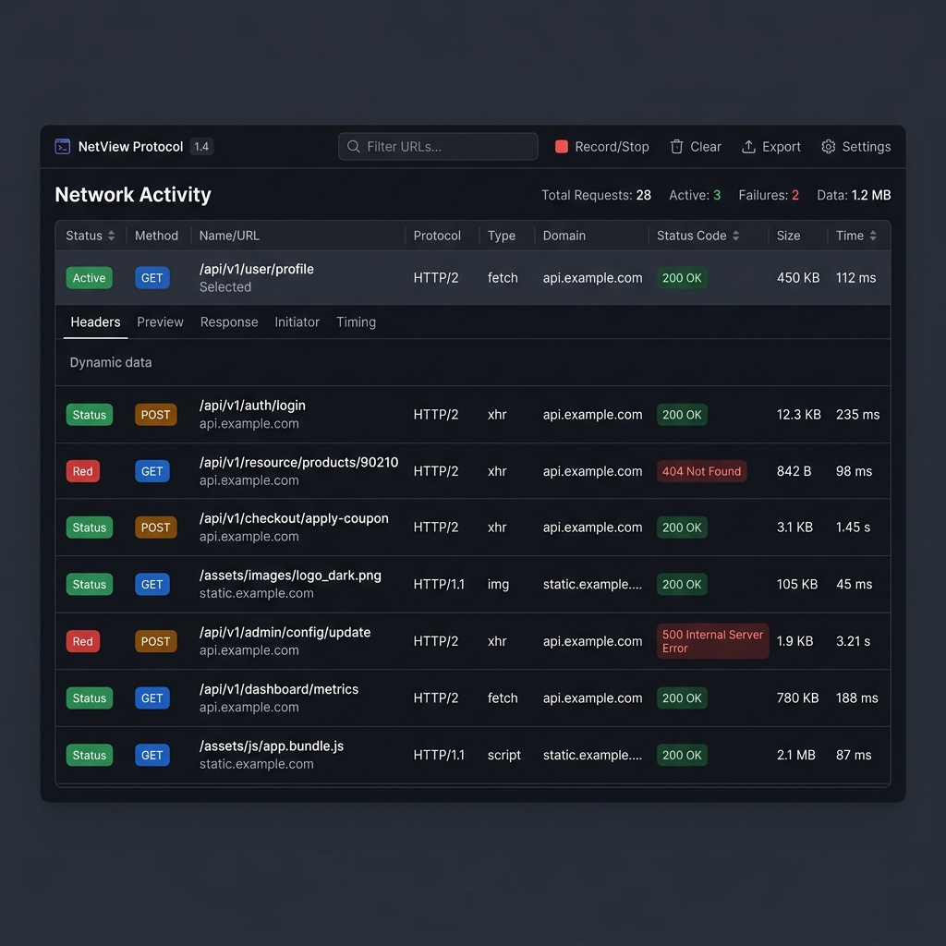The height and width of the screenshot is (946, 946).
Task: Select the /api/v1/admin/config/update request
Action: pos(473,641)
